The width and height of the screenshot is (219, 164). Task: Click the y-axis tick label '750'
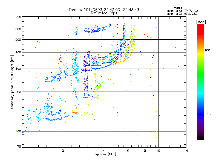(x=18, y=17)
